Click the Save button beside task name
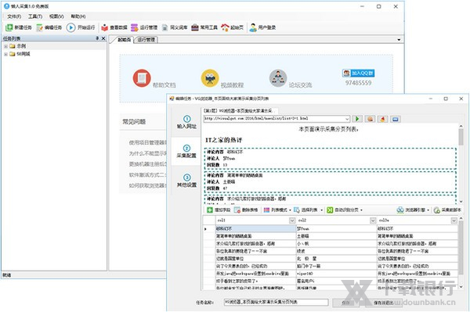 click(346, 303)
